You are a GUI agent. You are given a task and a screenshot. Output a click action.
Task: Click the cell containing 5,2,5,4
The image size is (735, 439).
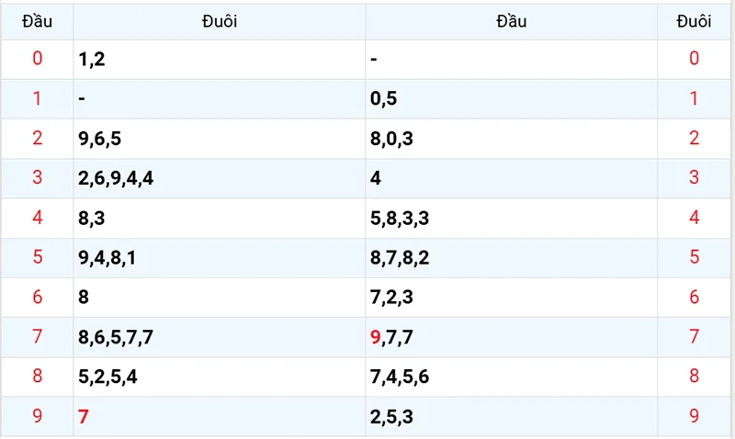[108, 377]
